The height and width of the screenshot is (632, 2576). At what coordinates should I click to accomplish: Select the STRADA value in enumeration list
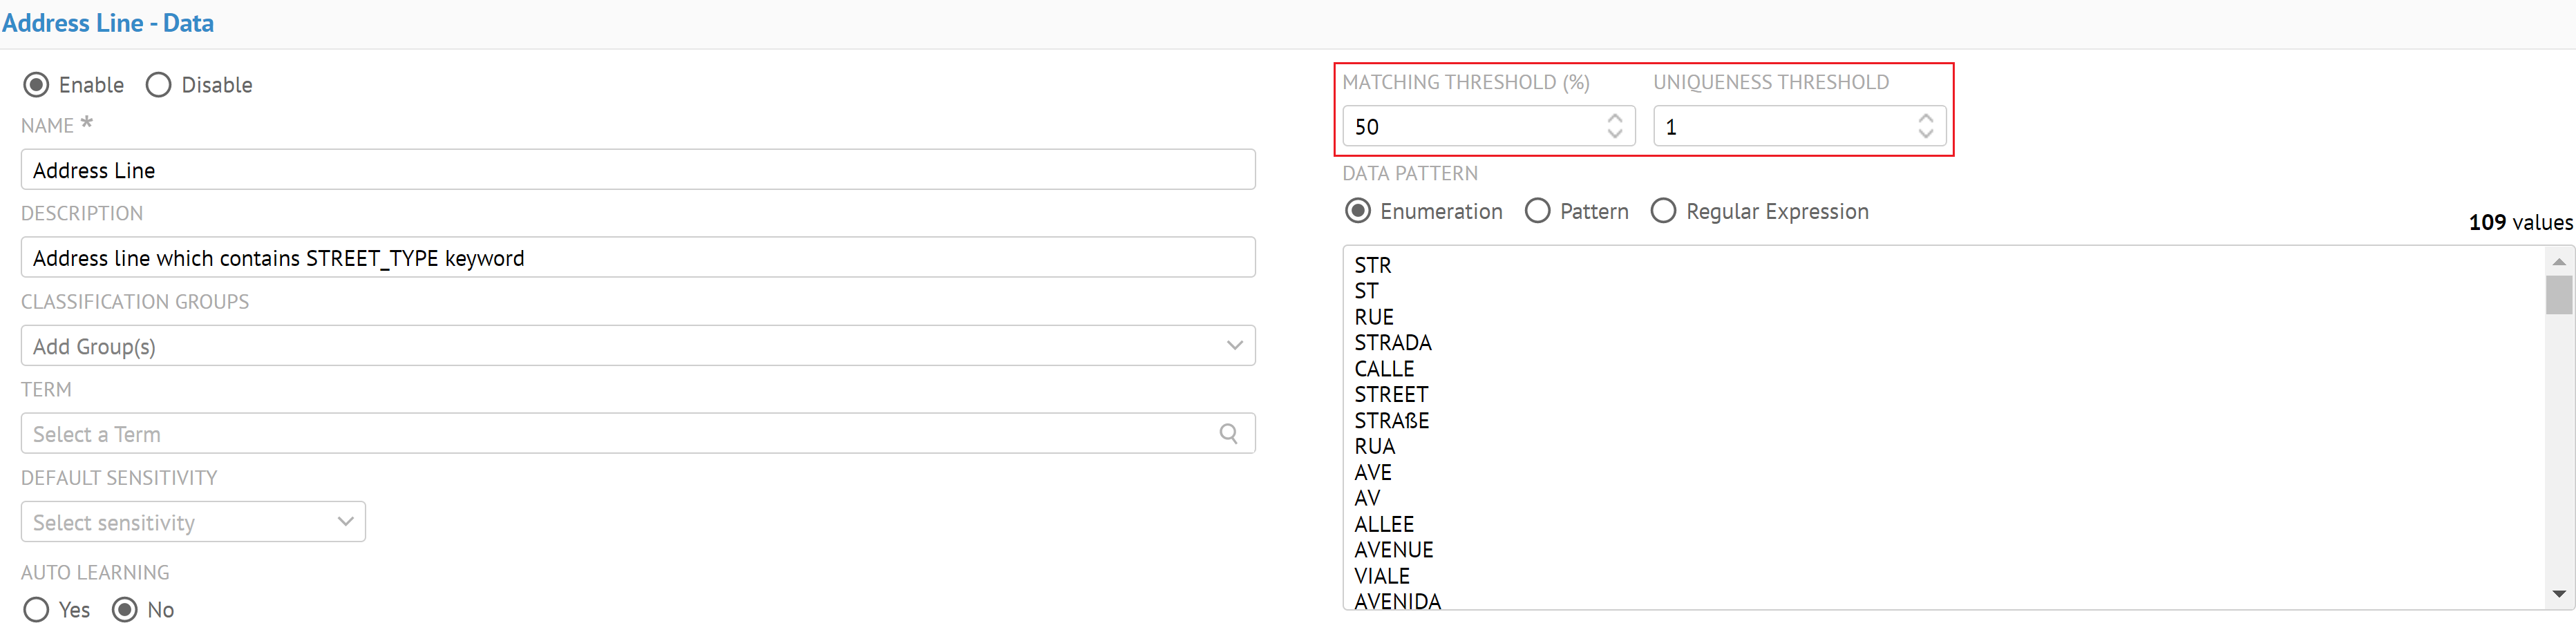click(1393, 343)
